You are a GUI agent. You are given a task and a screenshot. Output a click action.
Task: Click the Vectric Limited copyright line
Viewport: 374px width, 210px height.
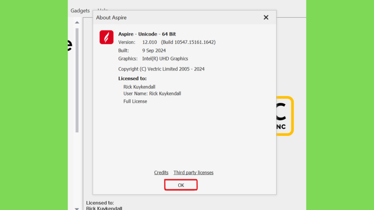pos(161,69)
